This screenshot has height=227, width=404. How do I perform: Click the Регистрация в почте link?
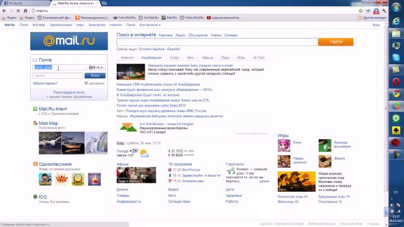coord(69,93)
